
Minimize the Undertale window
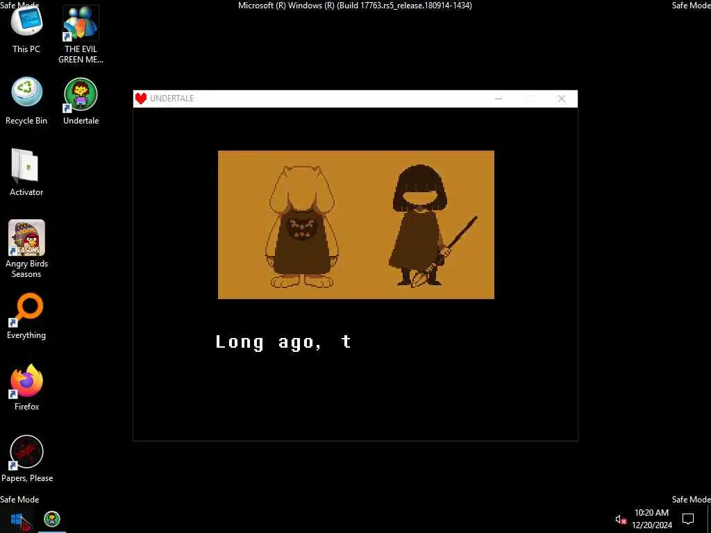click(x=499, y=99)
